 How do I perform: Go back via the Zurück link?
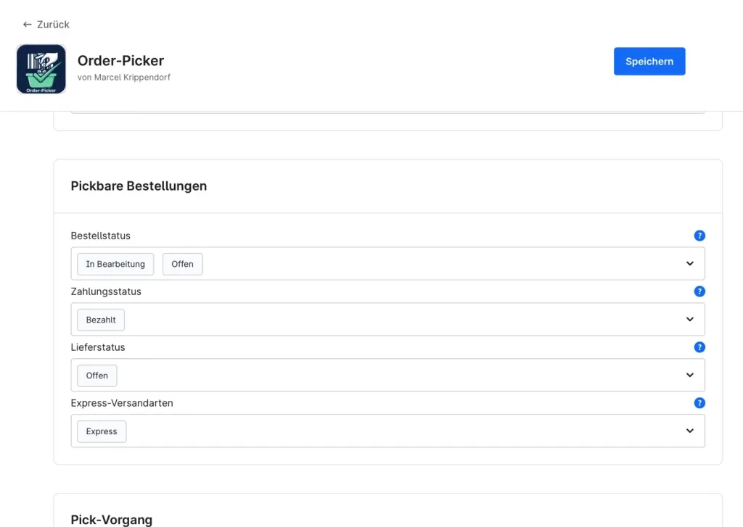click(x=46, y=25)
